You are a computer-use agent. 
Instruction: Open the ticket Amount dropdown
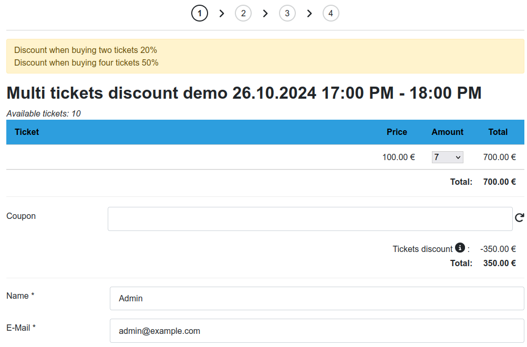(x=447, y=157)
